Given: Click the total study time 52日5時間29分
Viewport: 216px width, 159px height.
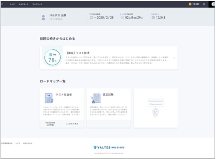Looking at the screenshot, I should coord(134,18).
